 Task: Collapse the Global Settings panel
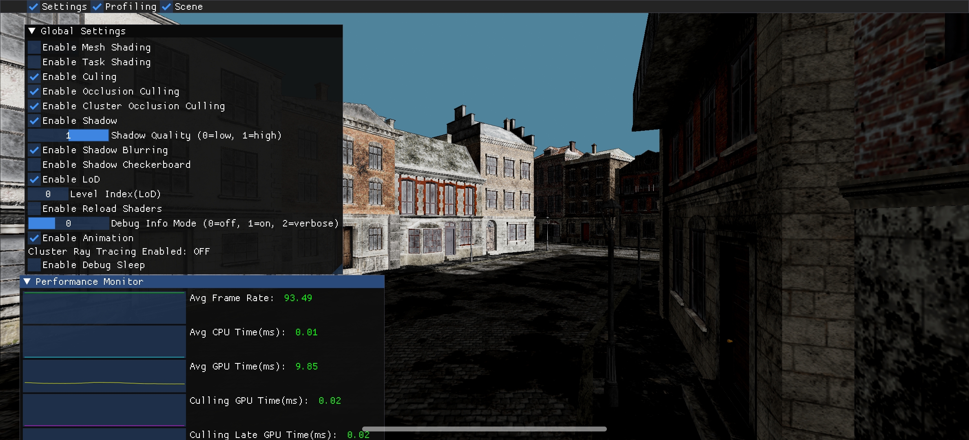(32, 31)
